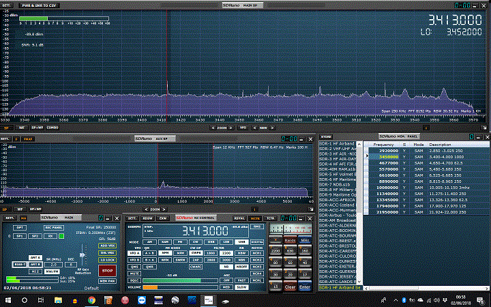Click the S-meter dial in RX Control

click(x=291, y=229)
